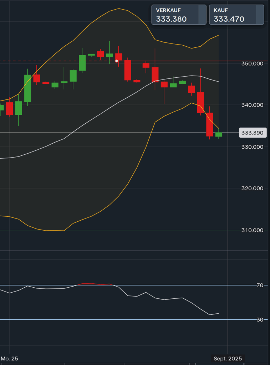Click the white dot marker on the candle
270x365 pixels.
click(117, 61)
